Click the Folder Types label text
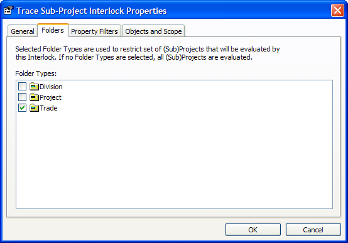Screen dimensions: 348x243 [x=36, y=73]
